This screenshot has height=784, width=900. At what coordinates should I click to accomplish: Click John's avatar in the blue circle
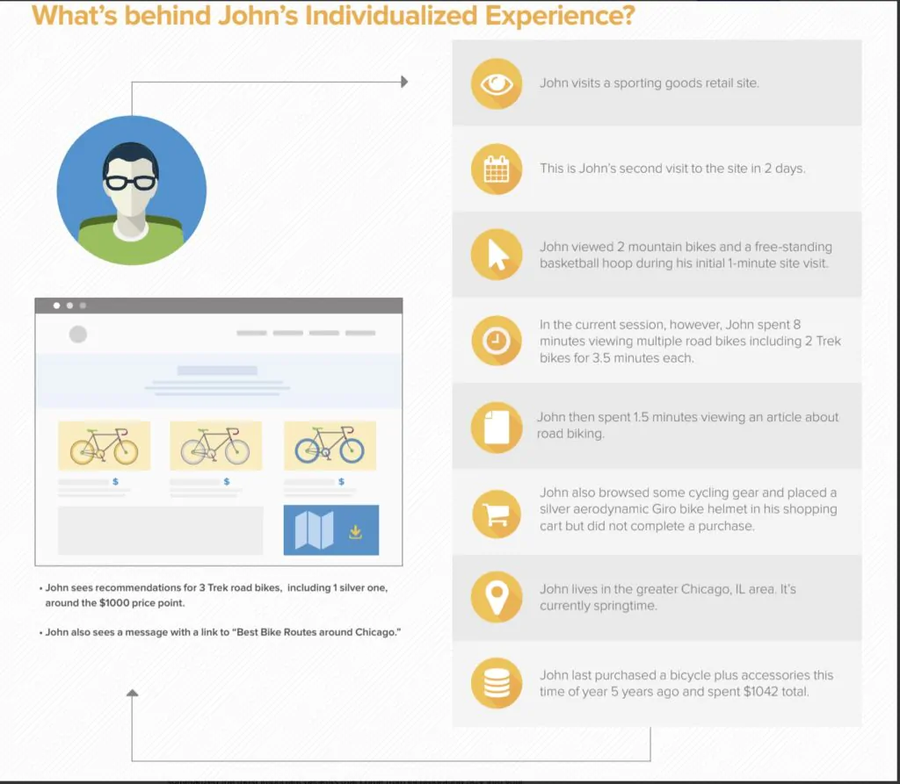pyautogui.click(x=132, y=191)
